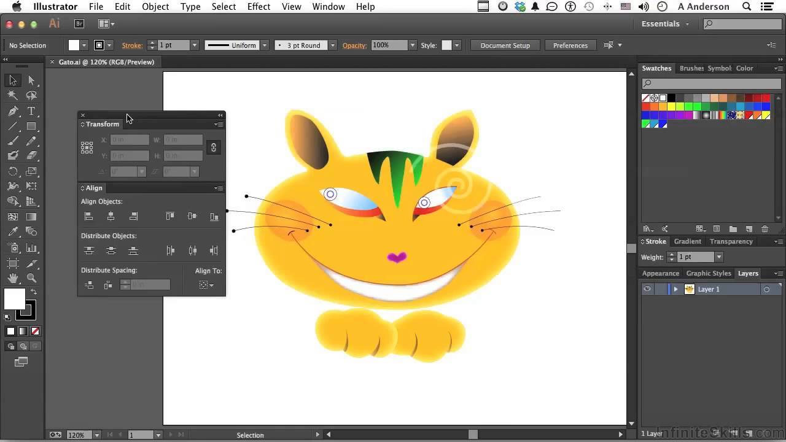Hide Layer 1 using the eye icon
This screenshot has height=442, width=786.
tap(647, 289)
